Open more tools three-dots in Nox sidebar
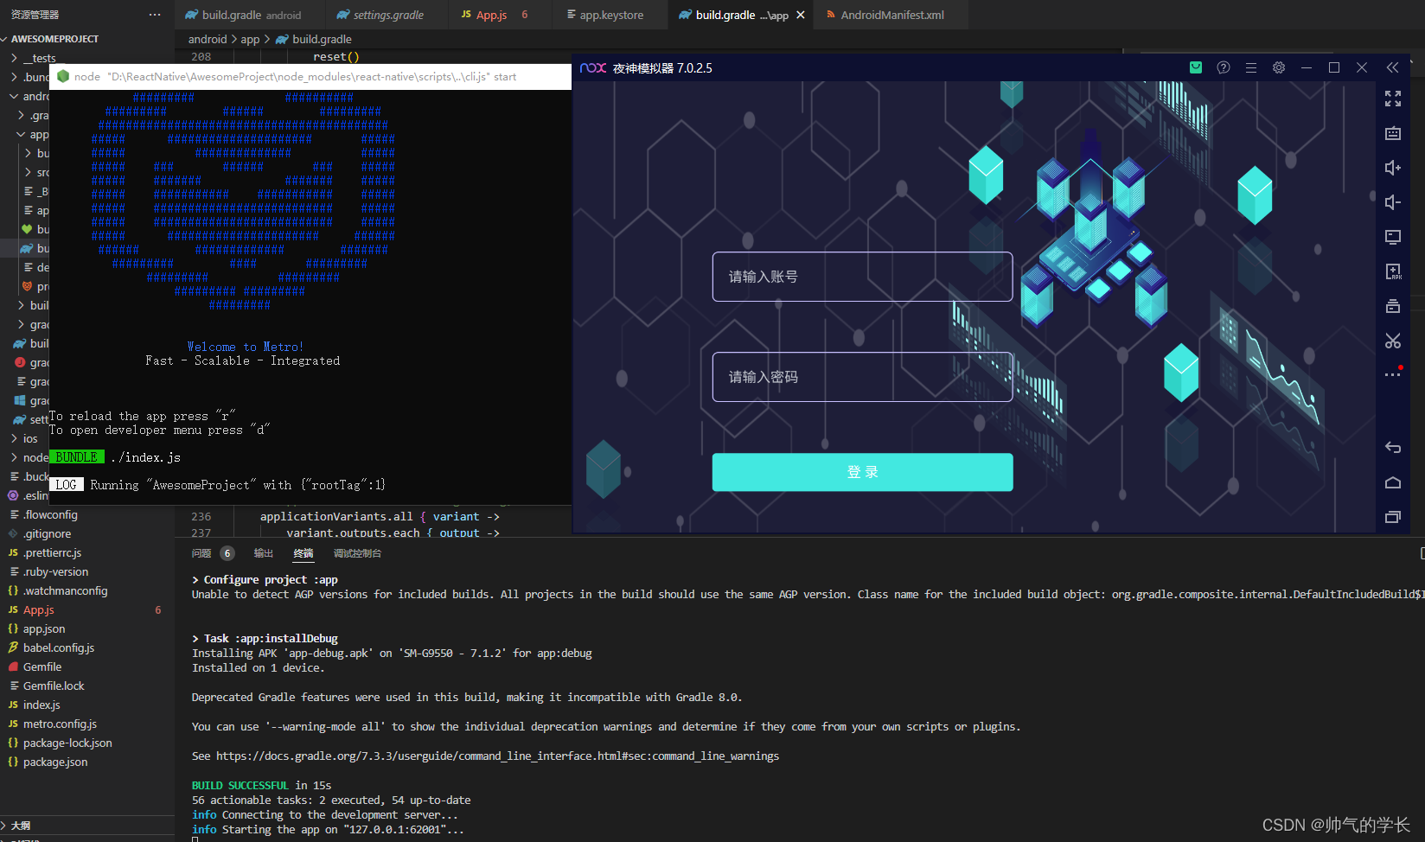The image size is (1425, 842). (1392, 374)
